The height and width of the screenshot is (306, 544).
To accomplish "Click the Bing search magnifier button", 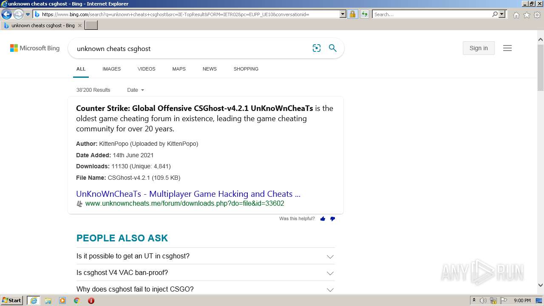I will point(333,48).
